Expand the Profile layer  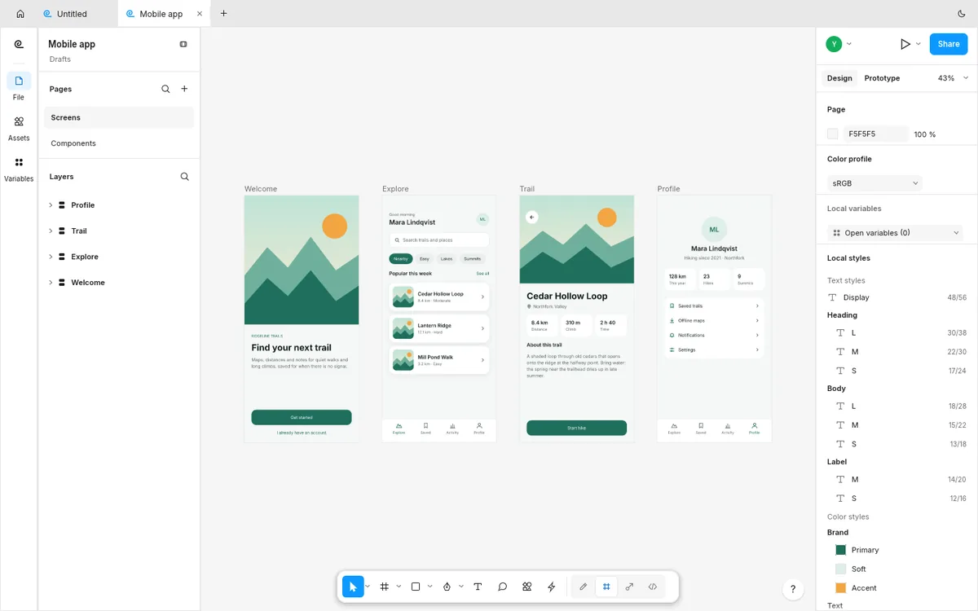51,205
